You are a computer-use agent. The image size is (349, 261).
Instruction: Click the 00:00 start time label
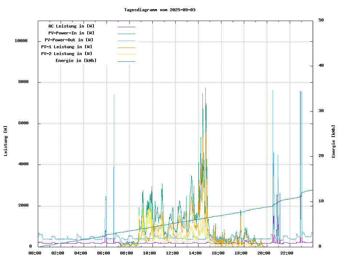(x=35, y=253)
